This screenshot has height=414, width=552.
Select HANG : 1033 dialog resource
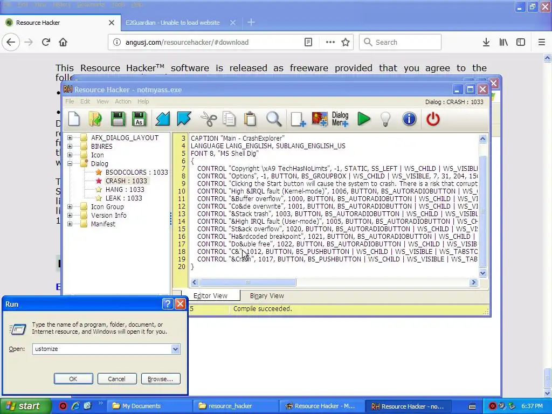pyautogui.click(x=125, y=189)
